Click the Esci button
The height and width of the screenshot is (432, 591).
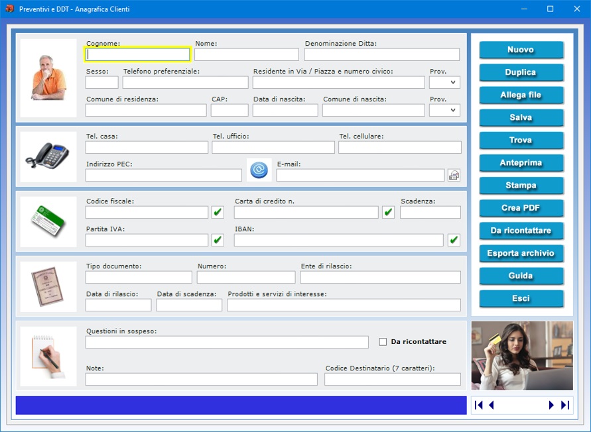[521, 298]
